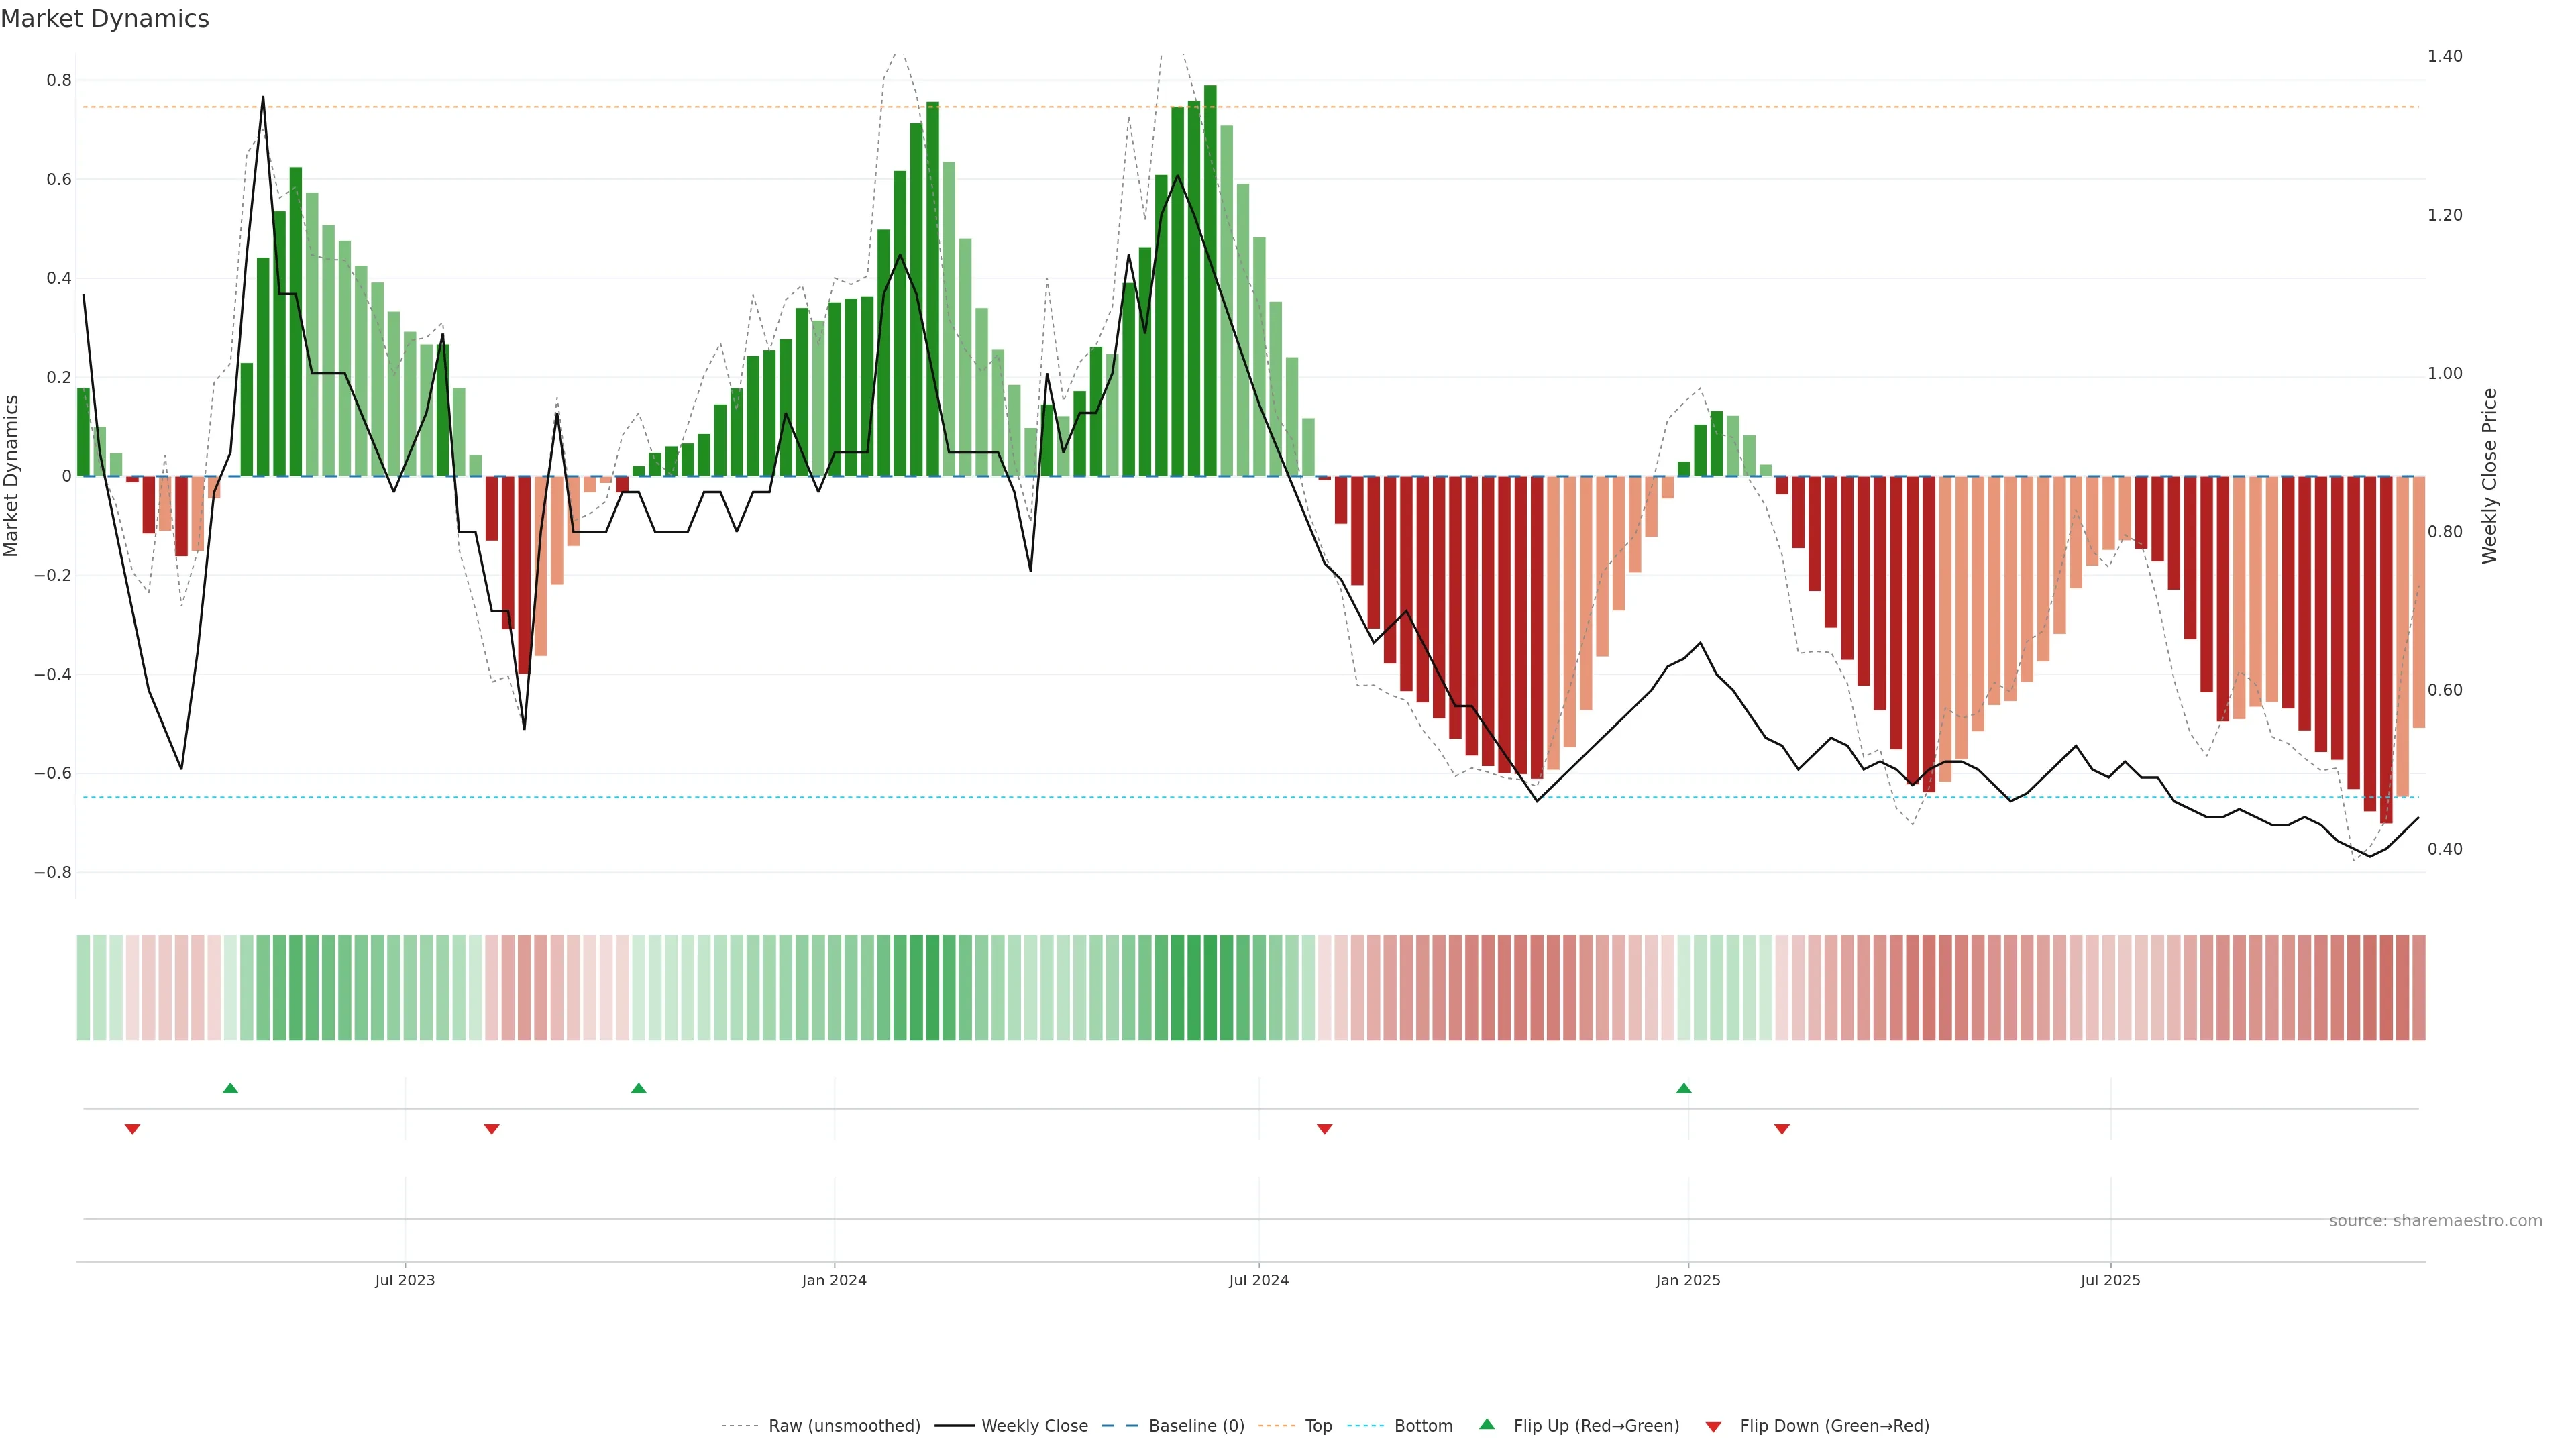Click the Weekly Close Price axis title
The height and width of the screenshot is (1449, 2576).
coord(2490,476)
